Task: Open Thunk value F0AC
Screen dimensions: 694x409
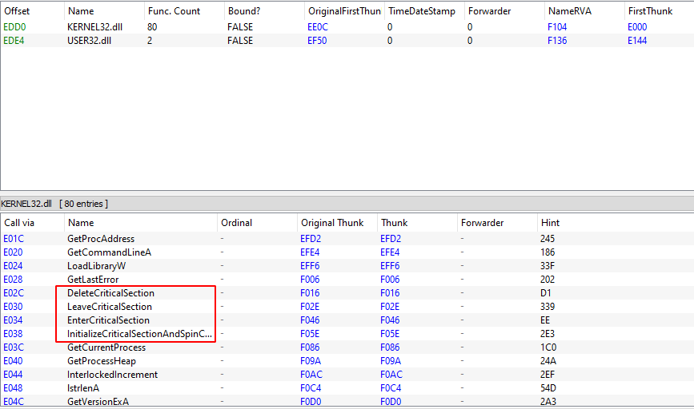Action: coord(391,375)
